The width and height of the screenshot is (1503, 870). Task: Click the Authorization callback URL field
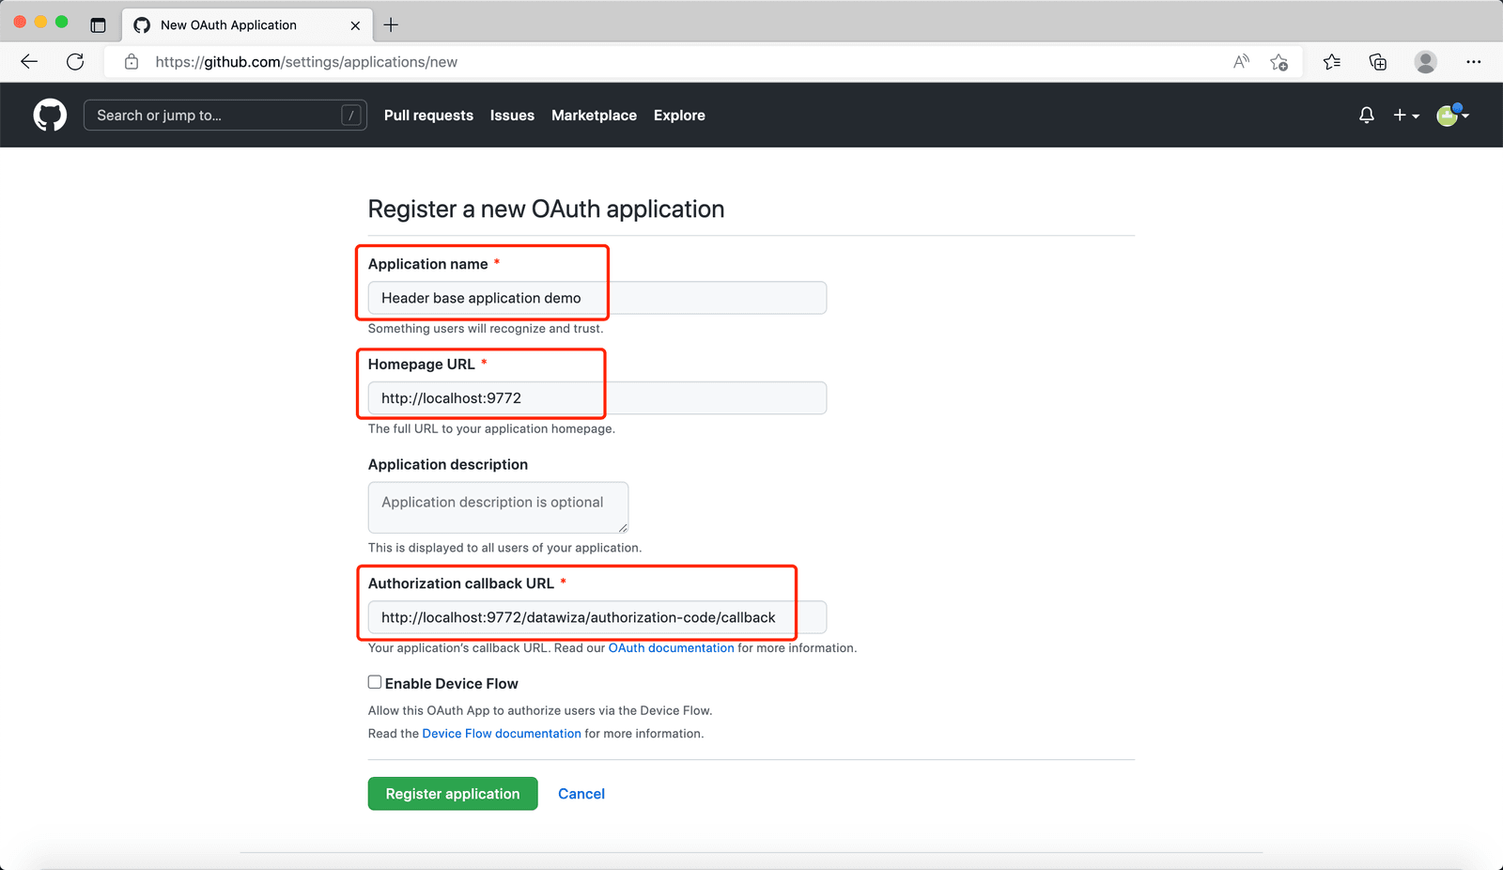click(x=597, y=617)
